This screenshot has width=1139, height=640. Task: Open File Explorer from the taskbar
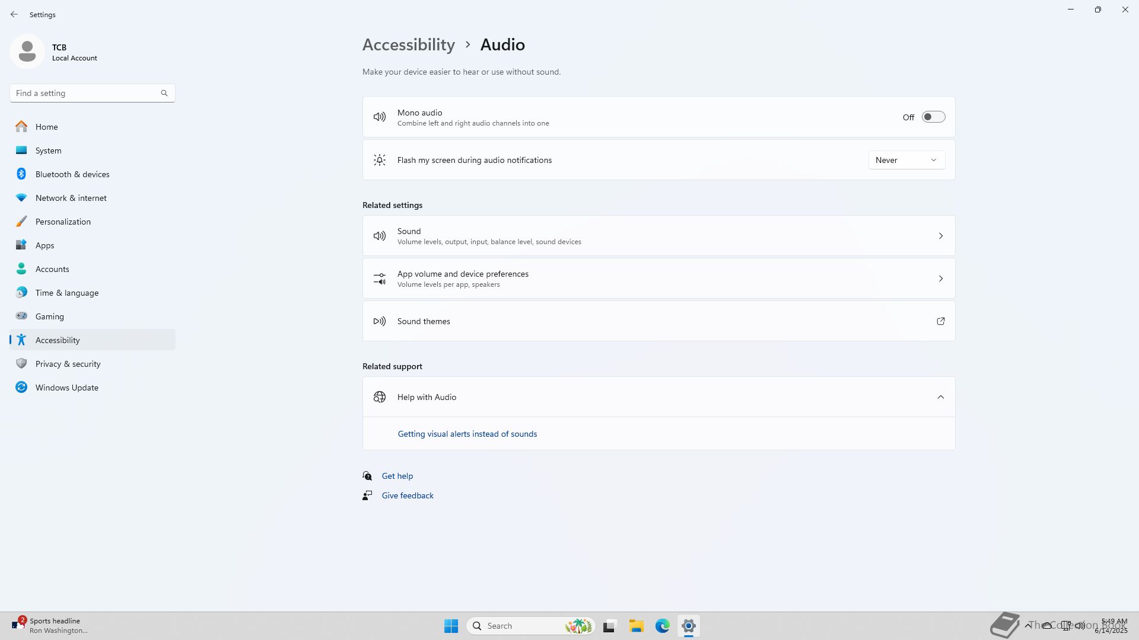coord(636,626)
